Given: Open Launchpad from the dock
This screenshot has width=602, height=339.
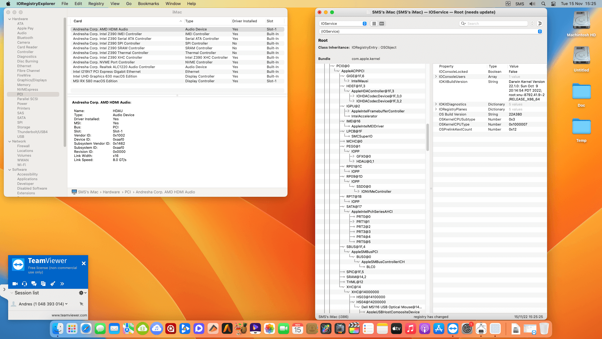Looking at the screenshot, I should point(72,329).
